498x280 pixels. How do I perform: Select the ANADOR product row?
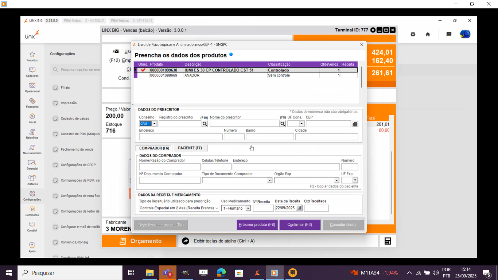click(246, 75)
